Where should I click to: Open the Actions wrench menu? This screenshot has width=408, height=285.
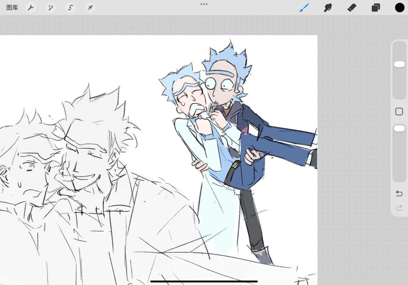click(x=31, y=7)
